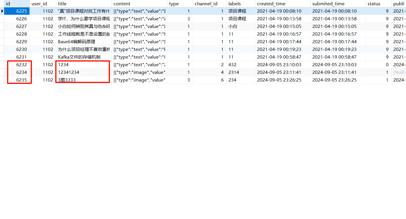Screen dimensions: 406x219
Task: Select id cell 6226
Action: (17, 19)
